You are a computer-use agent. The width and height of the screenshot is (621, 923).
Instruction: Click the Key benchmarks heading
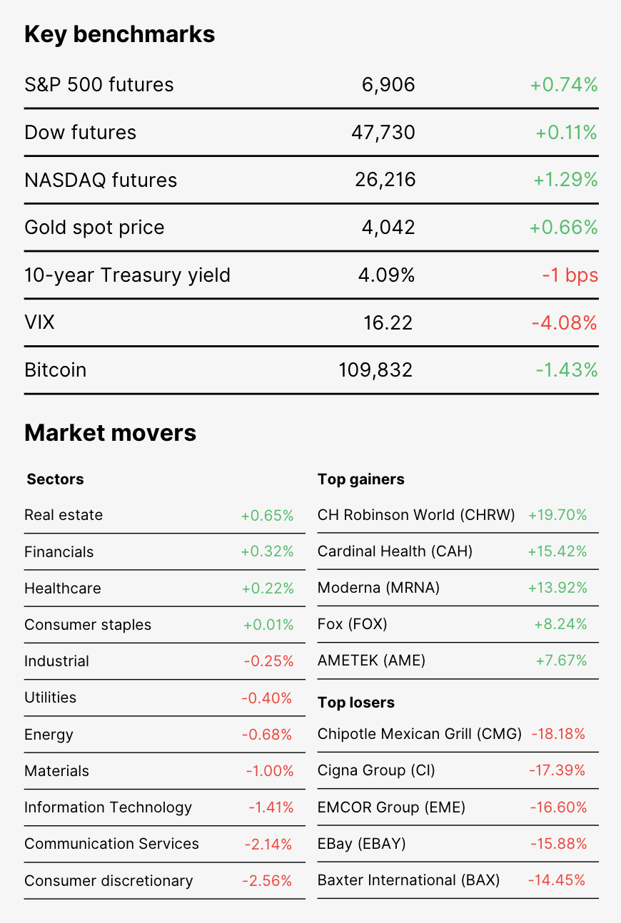(x=120, y=34)
